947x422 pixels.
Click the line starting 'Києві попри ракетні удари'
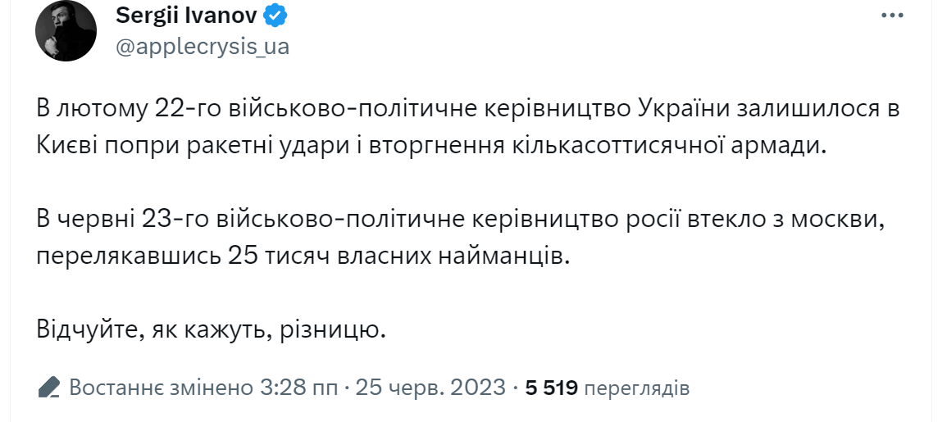point(430,147)
